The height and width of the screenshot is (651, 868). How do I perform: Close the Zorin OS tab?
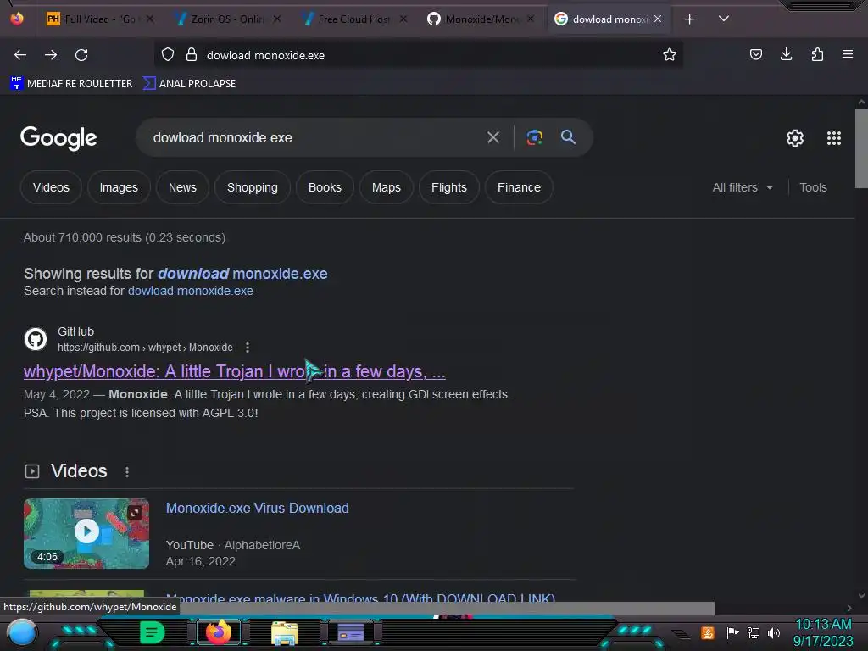[x=277, y=19]
